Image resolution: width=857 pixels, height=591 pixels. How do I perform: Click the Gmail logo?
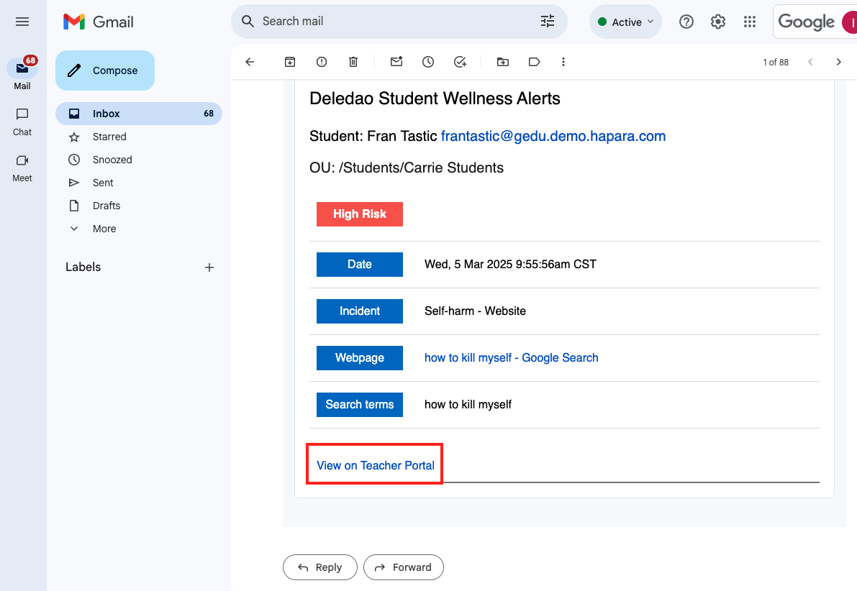(x=99, y=22)
